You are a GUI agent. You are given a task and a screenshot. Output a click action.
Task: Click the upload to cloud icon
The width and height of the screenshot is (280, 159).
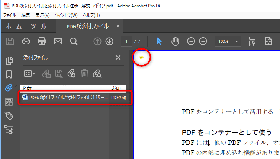click(x=26, y=41)
